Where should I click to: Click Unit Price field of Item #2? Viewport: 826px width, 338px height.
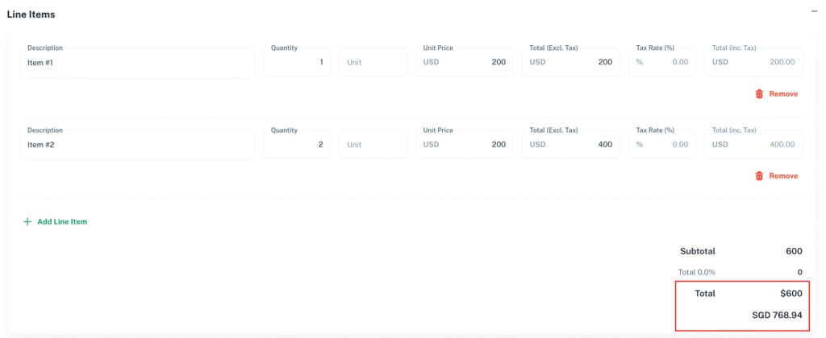(x=464, y=145)
